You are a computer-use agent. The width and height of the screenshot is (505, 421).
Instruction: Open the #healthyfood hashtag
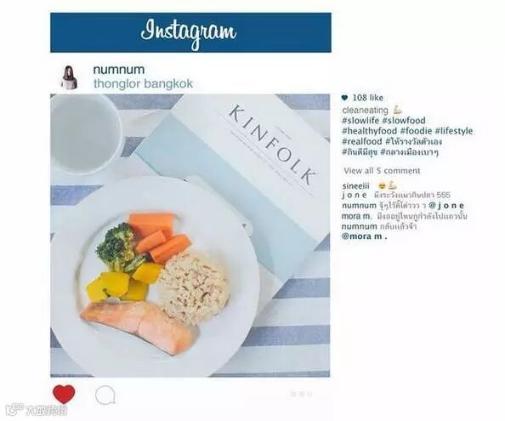[370, 131]
